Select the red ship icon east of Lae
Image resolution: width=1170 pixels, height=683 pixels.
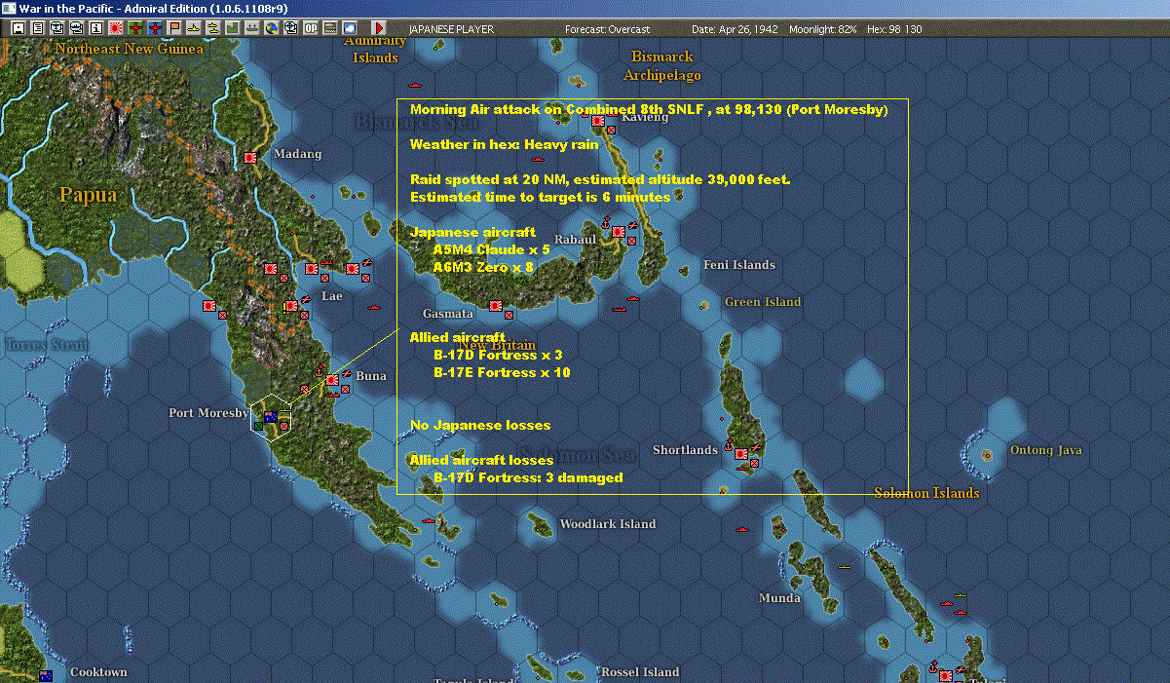click(374, 308)
